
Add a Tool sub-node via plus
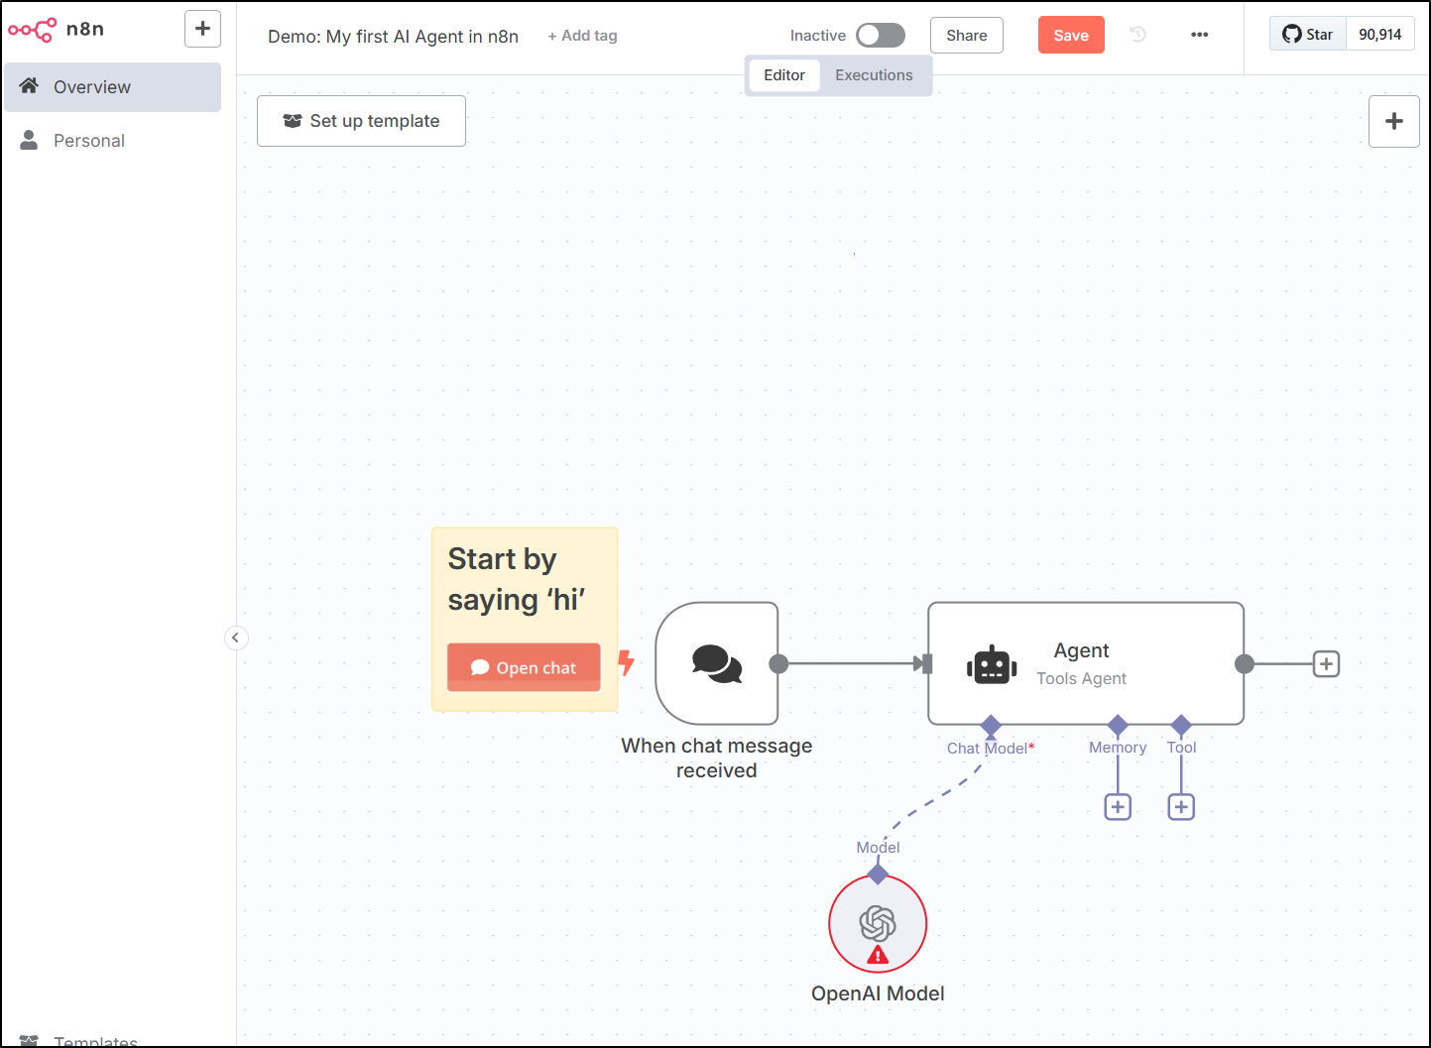1181,807
